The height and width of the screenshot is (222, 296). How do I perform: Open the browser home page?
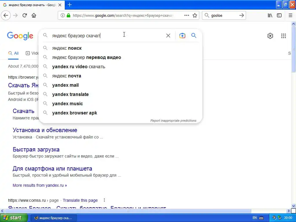(x=34, y=16)
